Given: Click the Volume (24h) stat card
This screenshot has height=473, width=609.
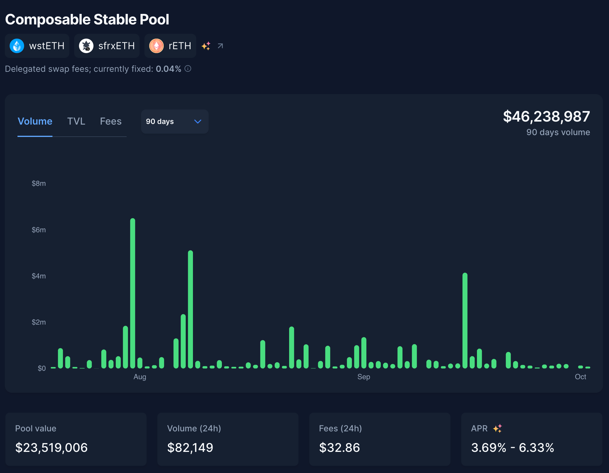Looking at the screenshot, I should (x=228, y=439).
